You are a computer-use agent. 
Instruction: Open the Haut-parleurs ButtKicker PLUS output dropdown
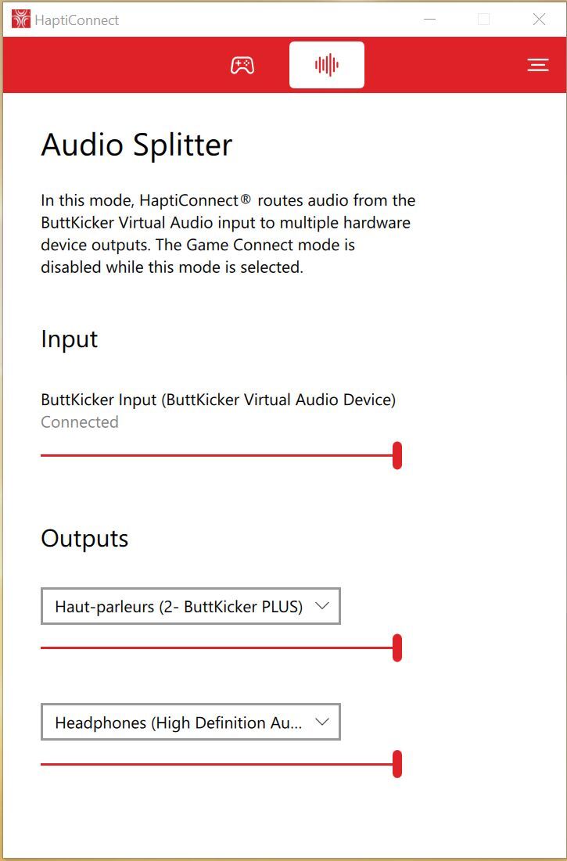tap(180, 606)
